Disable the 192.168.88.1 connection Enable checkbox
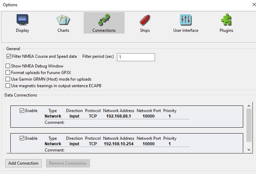 click(22, 111)
